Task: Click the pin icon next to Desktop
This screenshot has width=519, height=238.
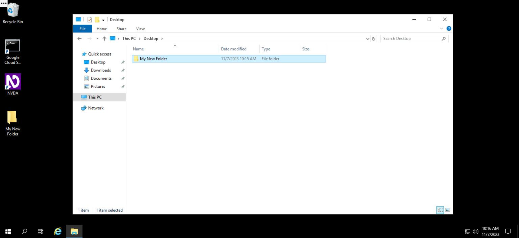Action: [123, 62]
